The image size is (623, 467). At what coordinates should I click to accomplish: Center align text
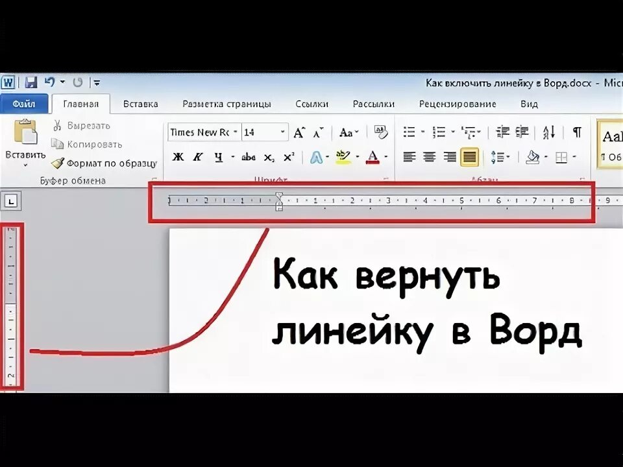429,157
